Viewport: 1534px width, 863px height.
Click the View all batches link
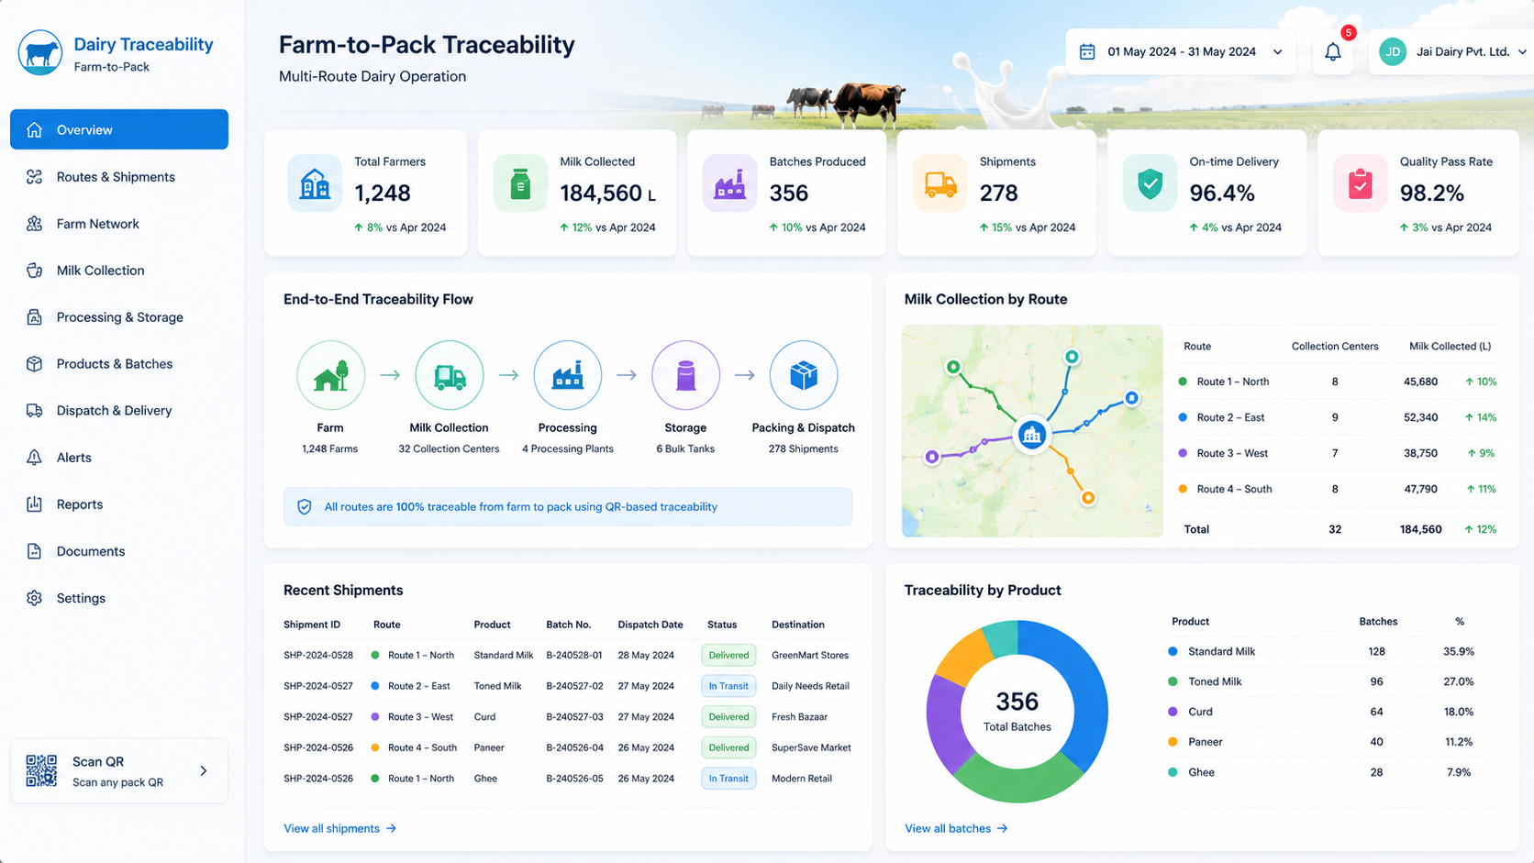pyautogui.click(x=956, y=828)
